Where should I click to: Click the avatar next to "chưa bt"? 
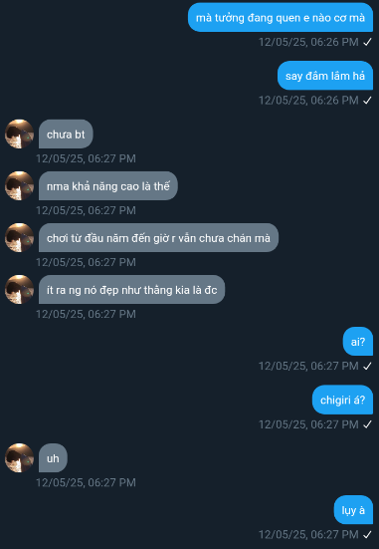point(19,134)
